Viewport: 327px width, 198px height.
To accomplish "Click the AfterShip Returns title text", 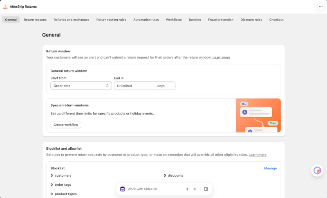I will pos(23,7).
